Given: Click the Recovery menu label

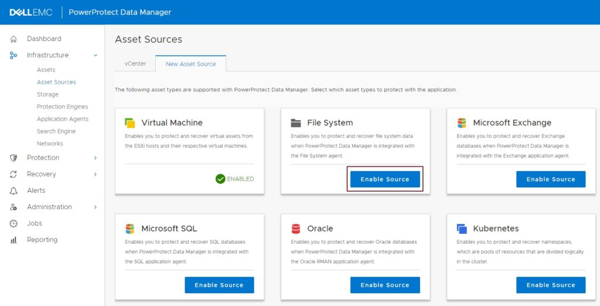Looking at the screenshot, I should coord(42,174).
